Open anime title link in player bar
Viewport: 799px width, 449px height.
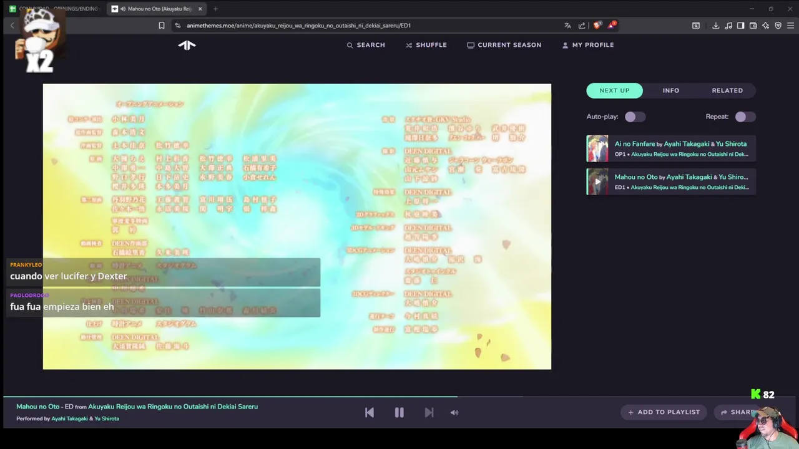(x=173, y=407)
